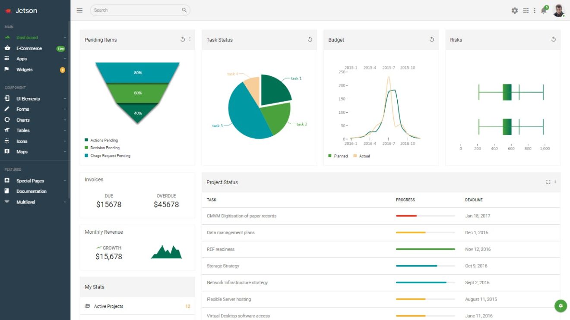
Task: Click the floating gear button at bottom right
Action: tap(560, 305)
